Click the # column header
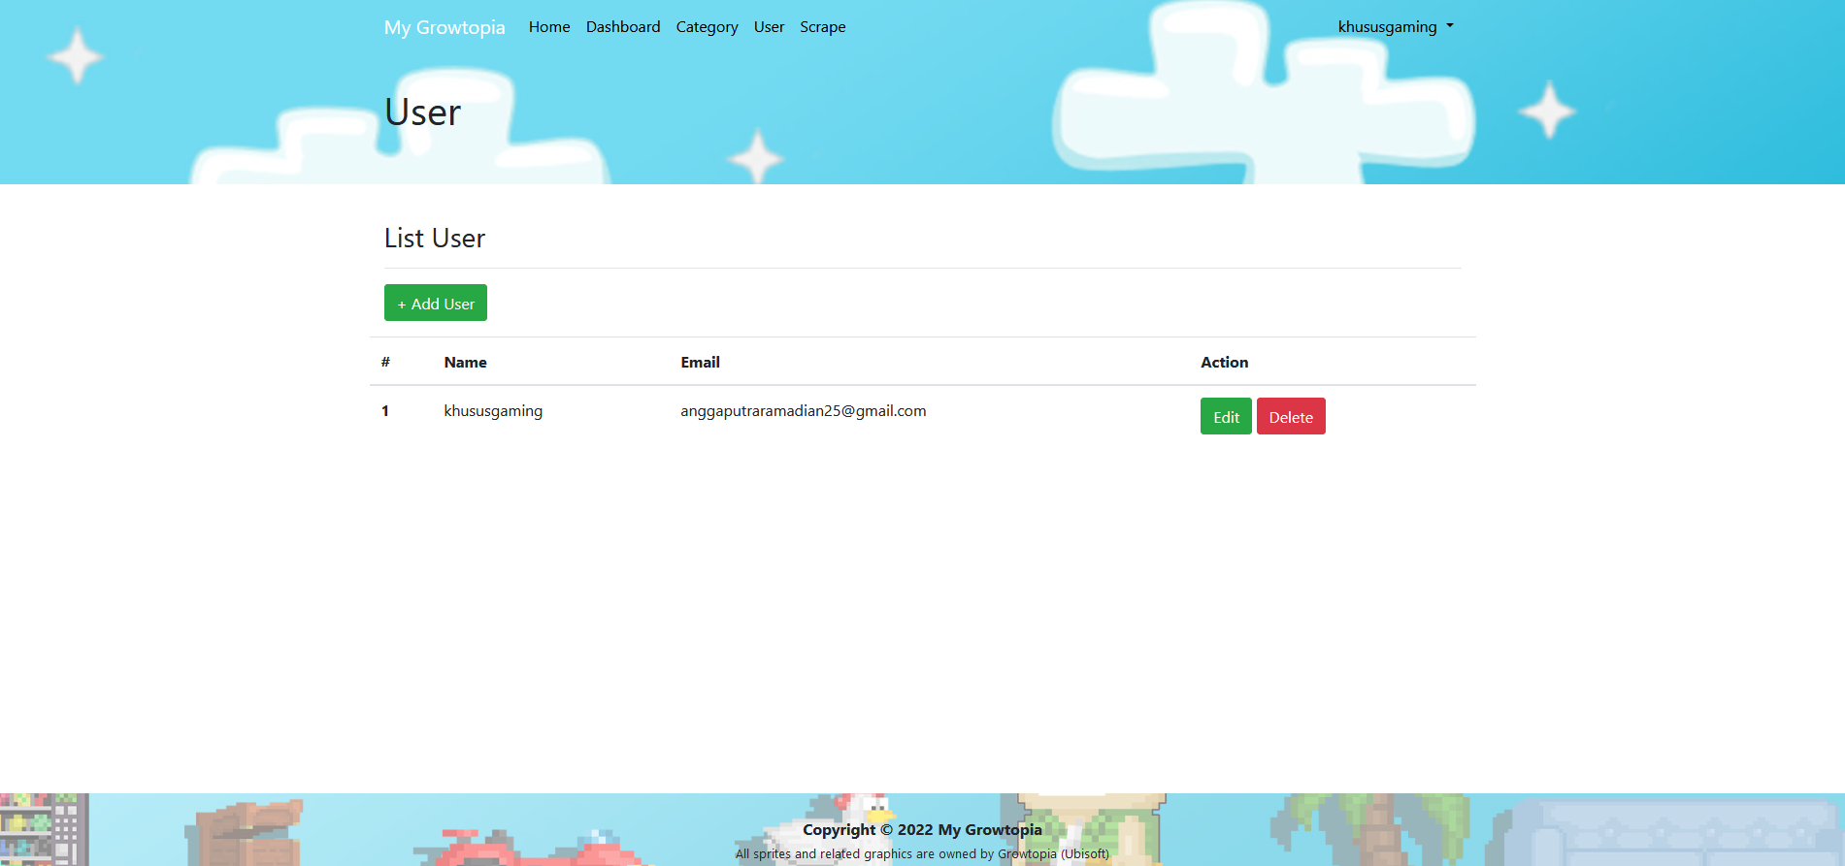Viewport: 1845px width, 866px height. point(385,362)
